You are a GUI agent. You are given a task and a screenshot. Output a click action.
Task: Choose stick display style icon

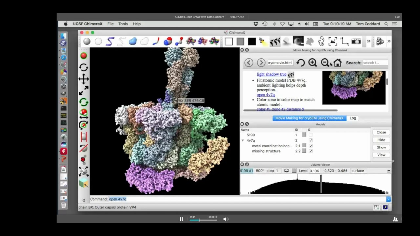click(156, 41)
